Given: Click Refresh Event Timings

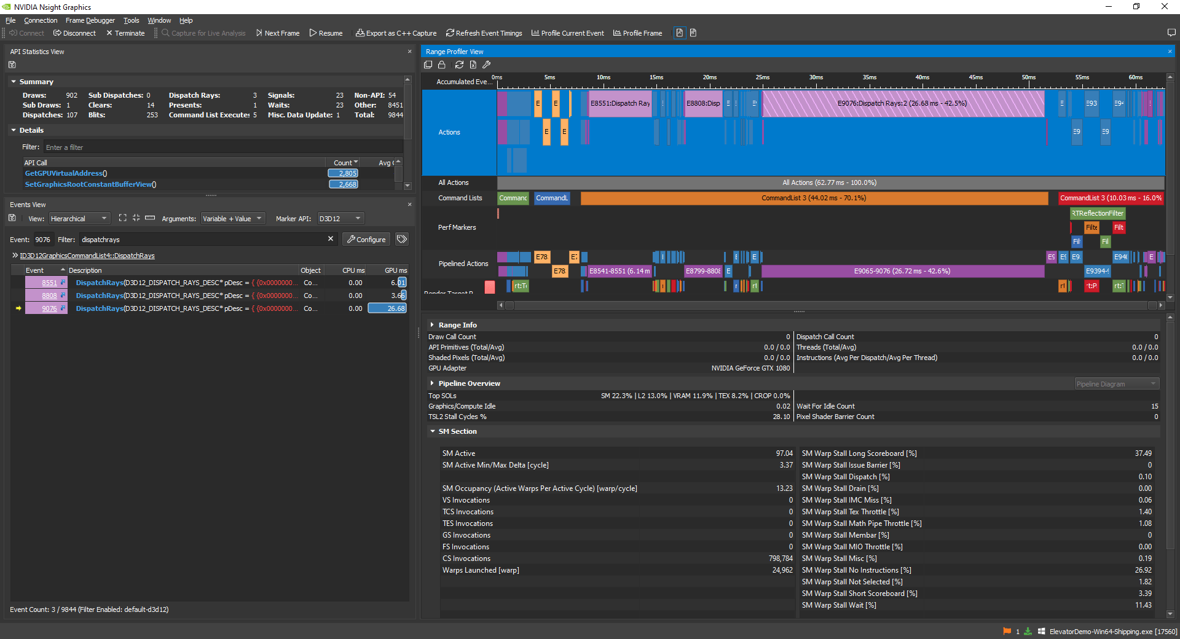Looking at the screenshot, I should (484, 33).
